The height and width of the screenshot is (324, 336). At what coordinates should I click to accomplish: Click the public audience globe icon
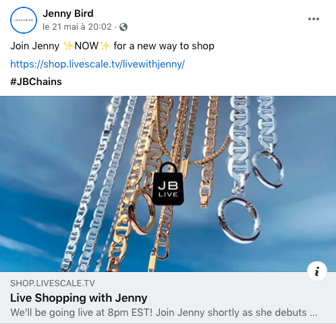pos(123,27)
